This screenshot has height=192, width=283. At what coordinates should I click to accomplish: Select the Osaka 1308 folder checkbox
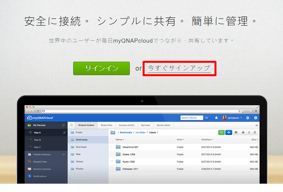click(x=112, y=154)
